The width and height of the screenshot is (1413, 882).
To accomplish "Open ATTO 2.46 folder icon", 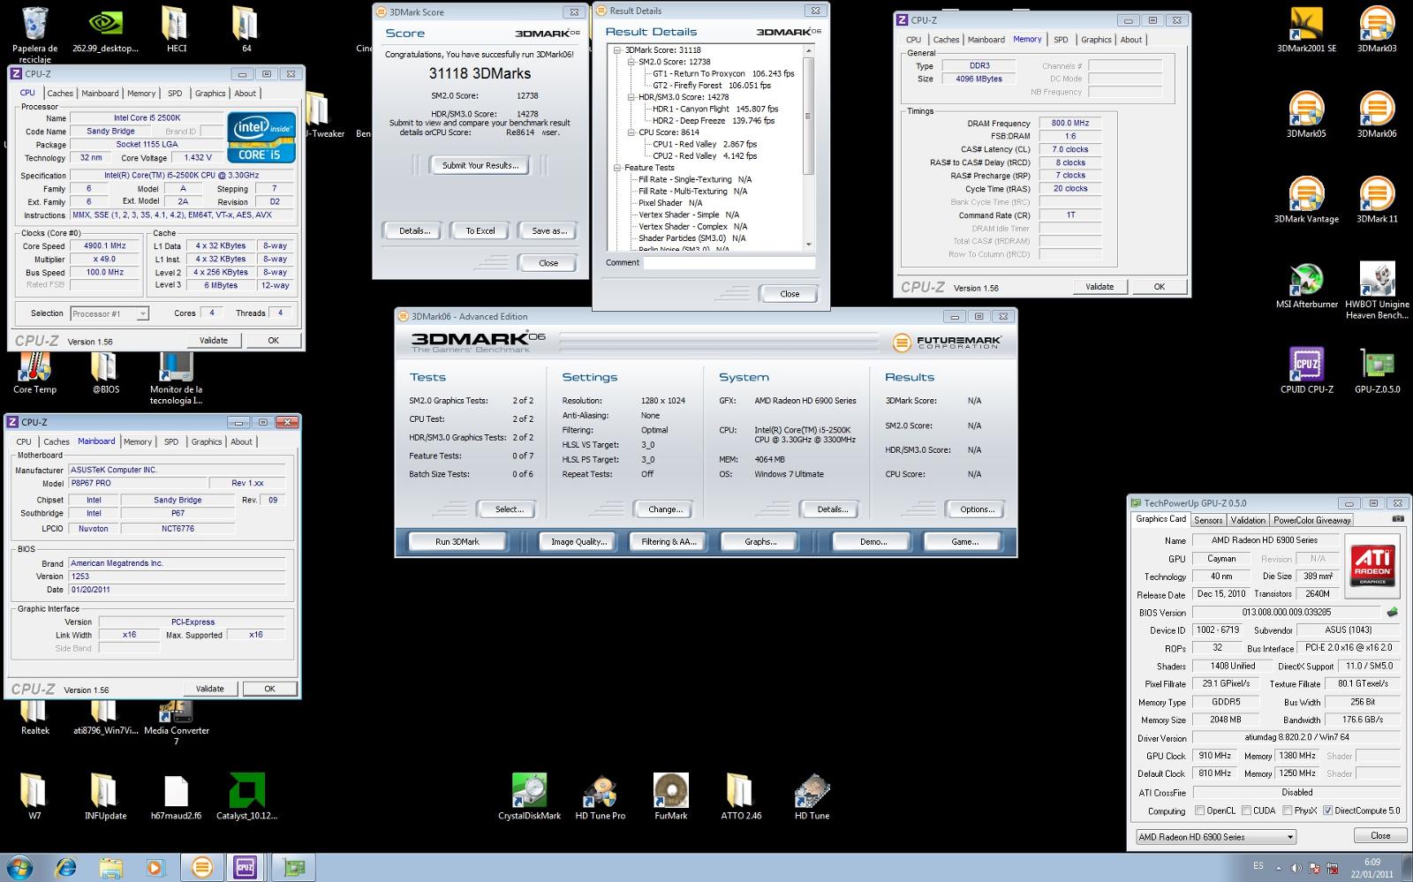I will click(741, 796).
